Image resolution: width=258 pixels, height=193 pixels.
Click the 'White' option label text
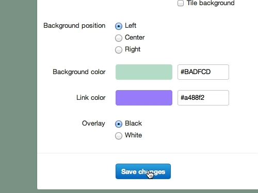click(x=133, y=135)
